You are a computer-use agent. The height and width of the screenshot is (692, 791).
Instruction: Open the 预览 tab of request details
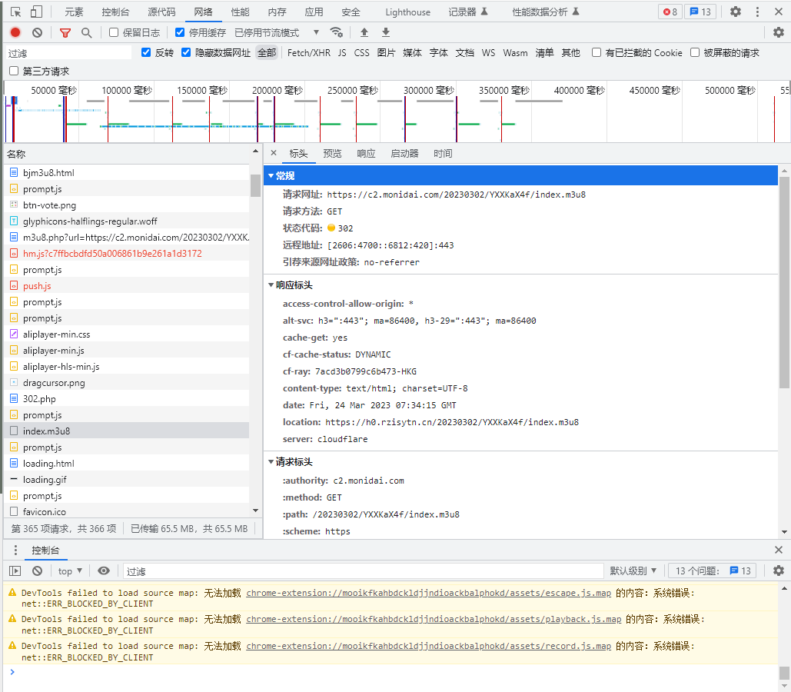tap(332, 154)
